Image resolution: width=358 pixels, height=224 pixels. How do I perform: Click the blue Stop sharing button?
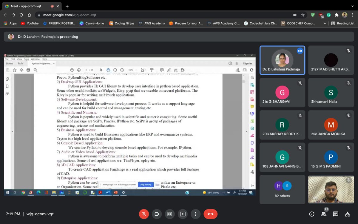146,185
